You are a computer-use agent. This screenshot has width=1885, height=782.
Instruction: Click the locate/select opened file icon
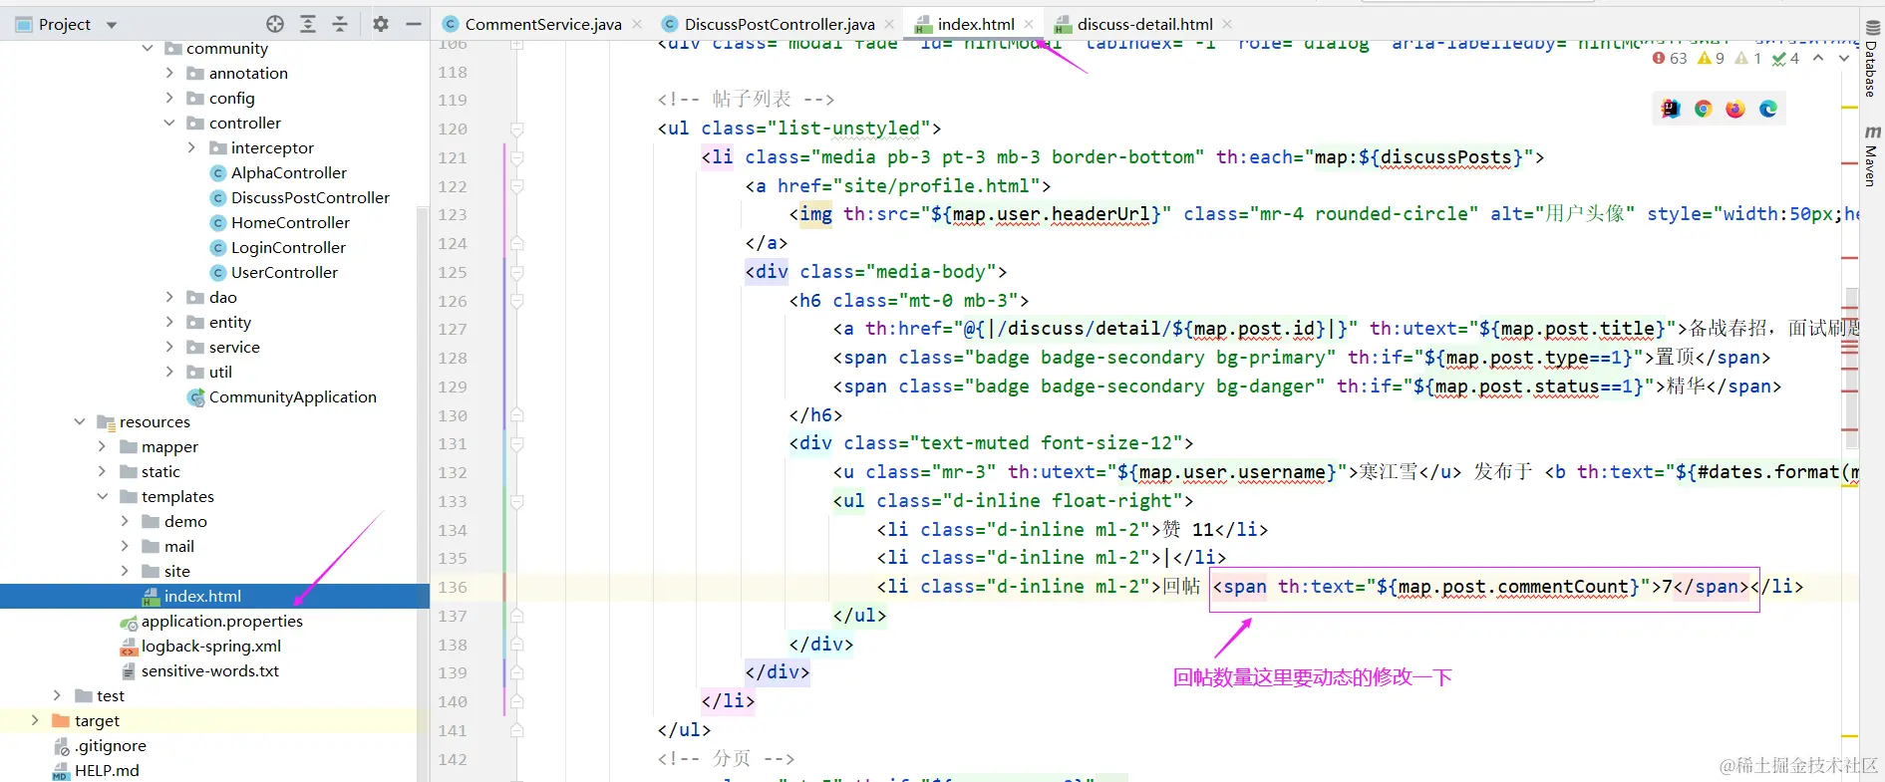tap(275, 24)
